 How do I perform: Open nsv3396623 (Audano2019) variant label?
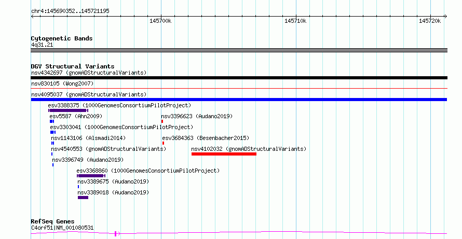click(x=197, y=116)
